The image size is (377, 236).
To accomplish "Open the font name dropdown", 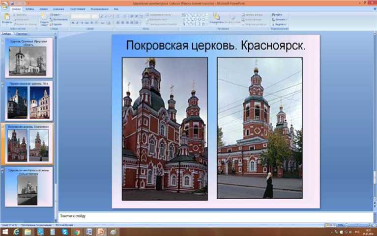I will pos(89,16).
